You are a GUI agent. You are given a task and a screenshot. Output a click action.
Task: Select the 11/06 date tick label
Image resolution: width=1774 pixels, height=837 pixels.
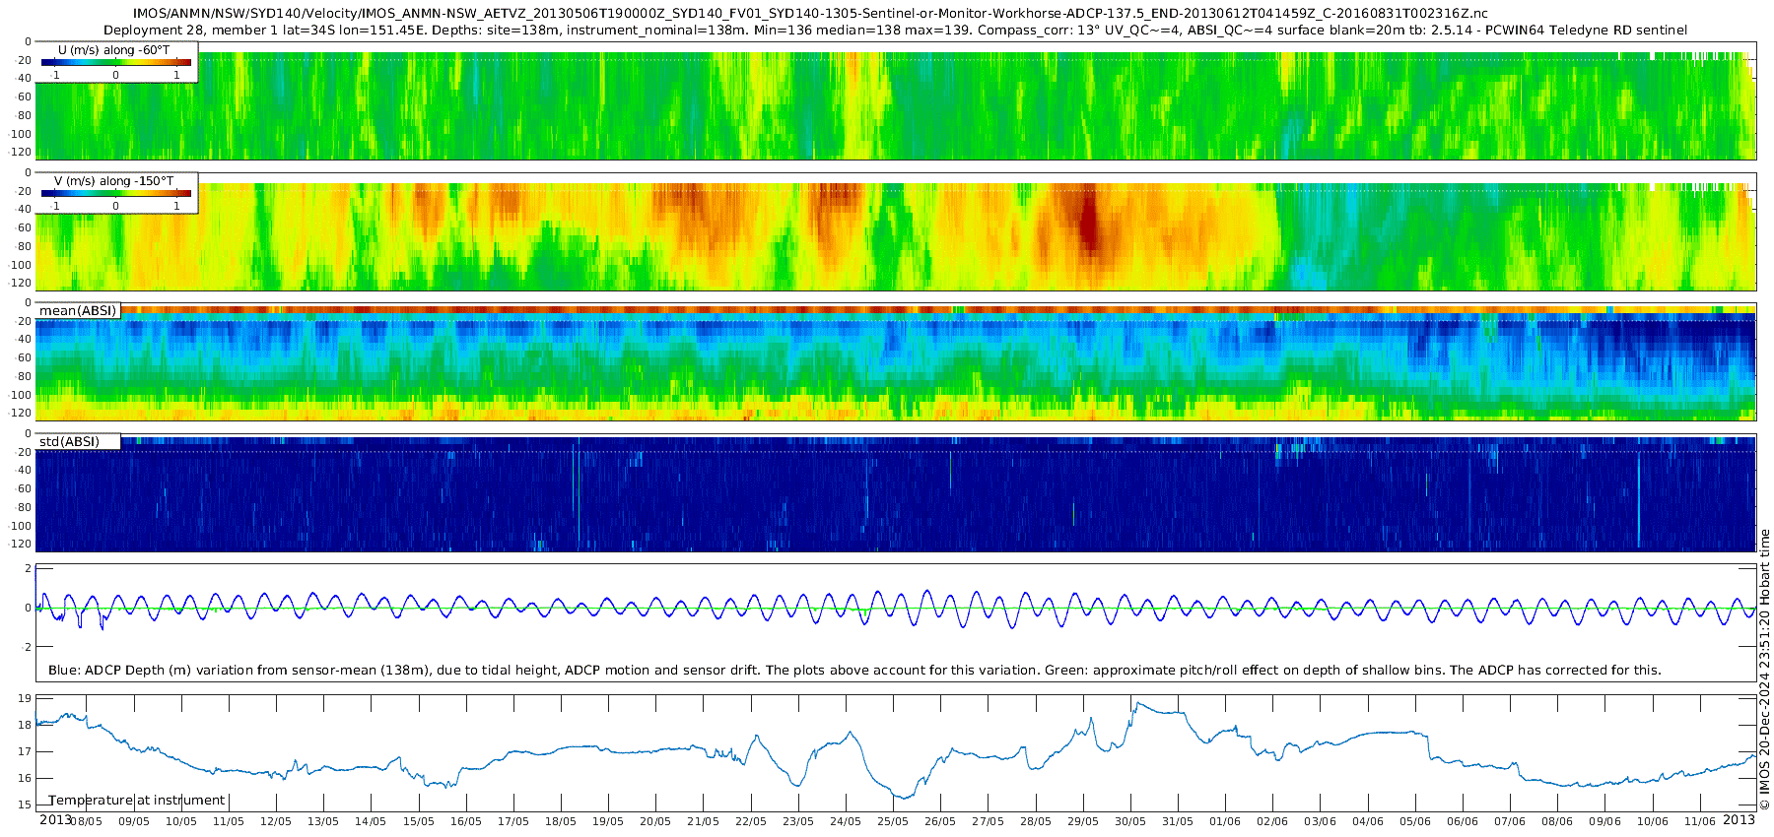pos(1699,821)
